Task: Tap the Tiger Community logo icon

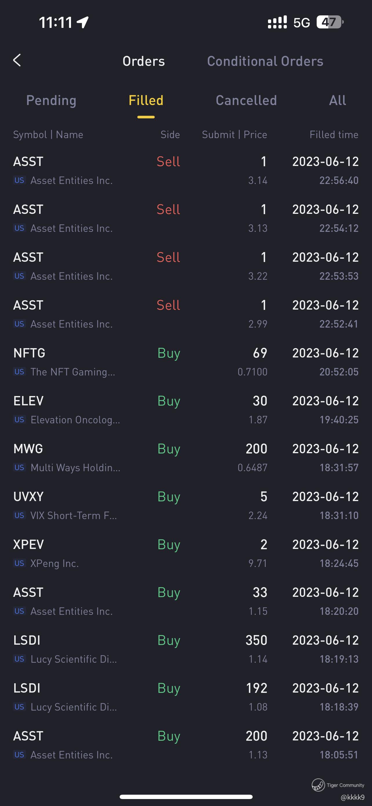Action: pyautogui.click(x=318, y=785)
